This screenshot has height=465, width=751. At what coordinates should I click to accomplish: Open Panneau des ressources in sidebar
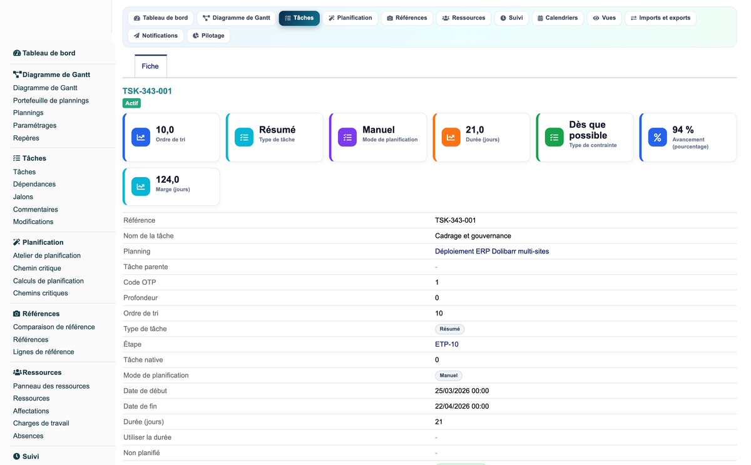pyautogui.click(x=51, y=386)
